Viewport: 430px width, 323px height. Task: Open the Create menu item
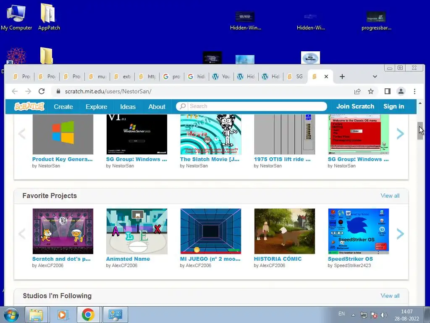click(x=63, y=106)
